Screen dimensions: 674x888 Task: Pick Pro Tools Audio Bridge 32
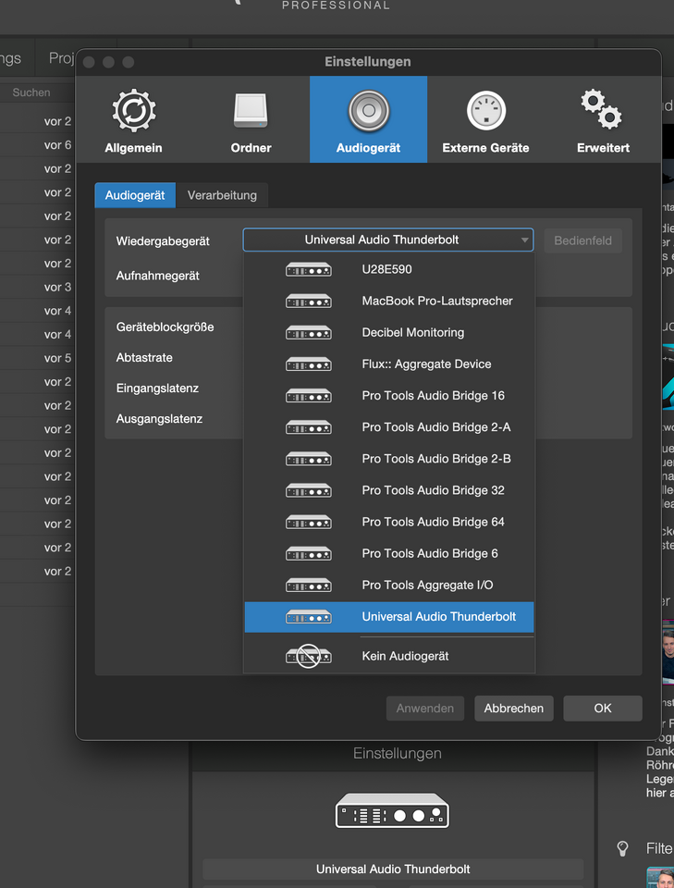389,490
